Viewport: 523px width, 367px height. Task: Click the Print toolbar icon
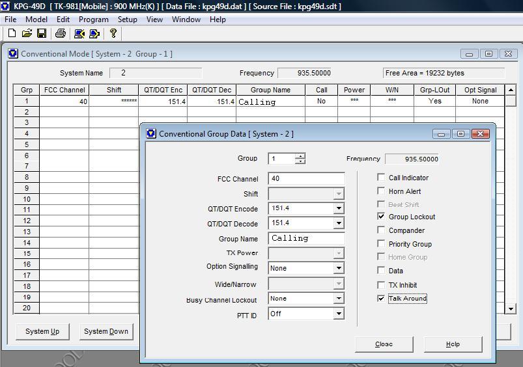point(61,33)
